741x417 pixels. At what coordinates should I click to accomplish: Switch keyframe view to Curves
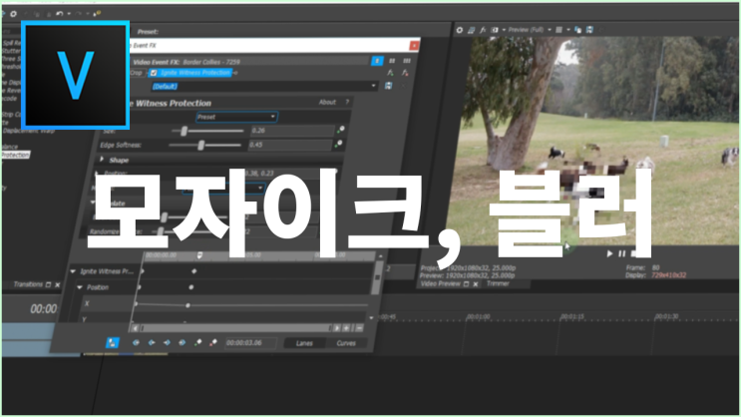point(346,343)
